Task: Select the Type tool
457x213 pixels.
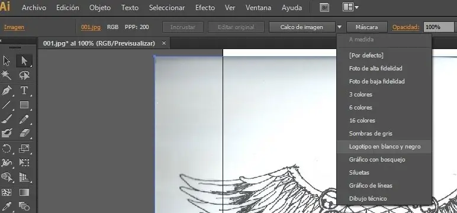Action: (24, 90)
